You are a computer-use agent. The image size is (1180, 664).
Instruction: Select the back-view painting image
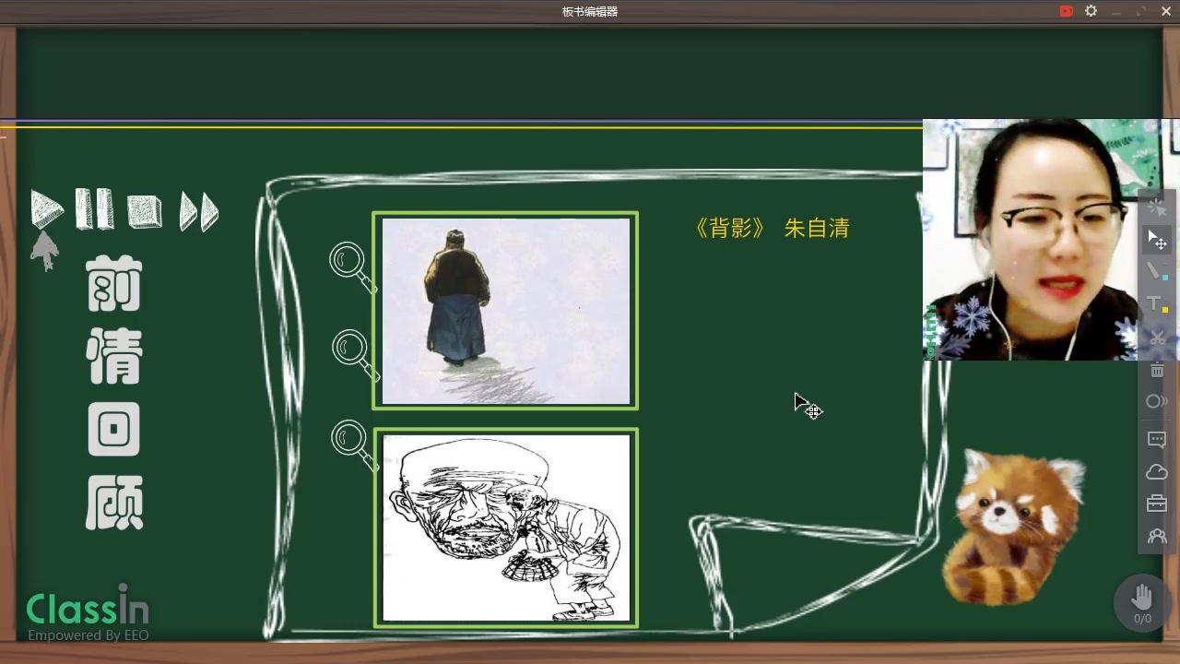pos(505,311)
